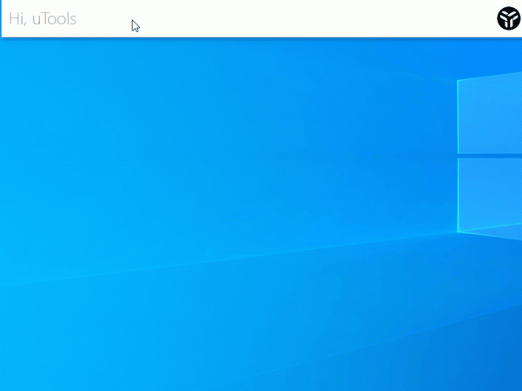This screenshot has height=391, width=522.
Task: Focus the "Hi, uTools" search box
Action: click(x=248, y=18)
